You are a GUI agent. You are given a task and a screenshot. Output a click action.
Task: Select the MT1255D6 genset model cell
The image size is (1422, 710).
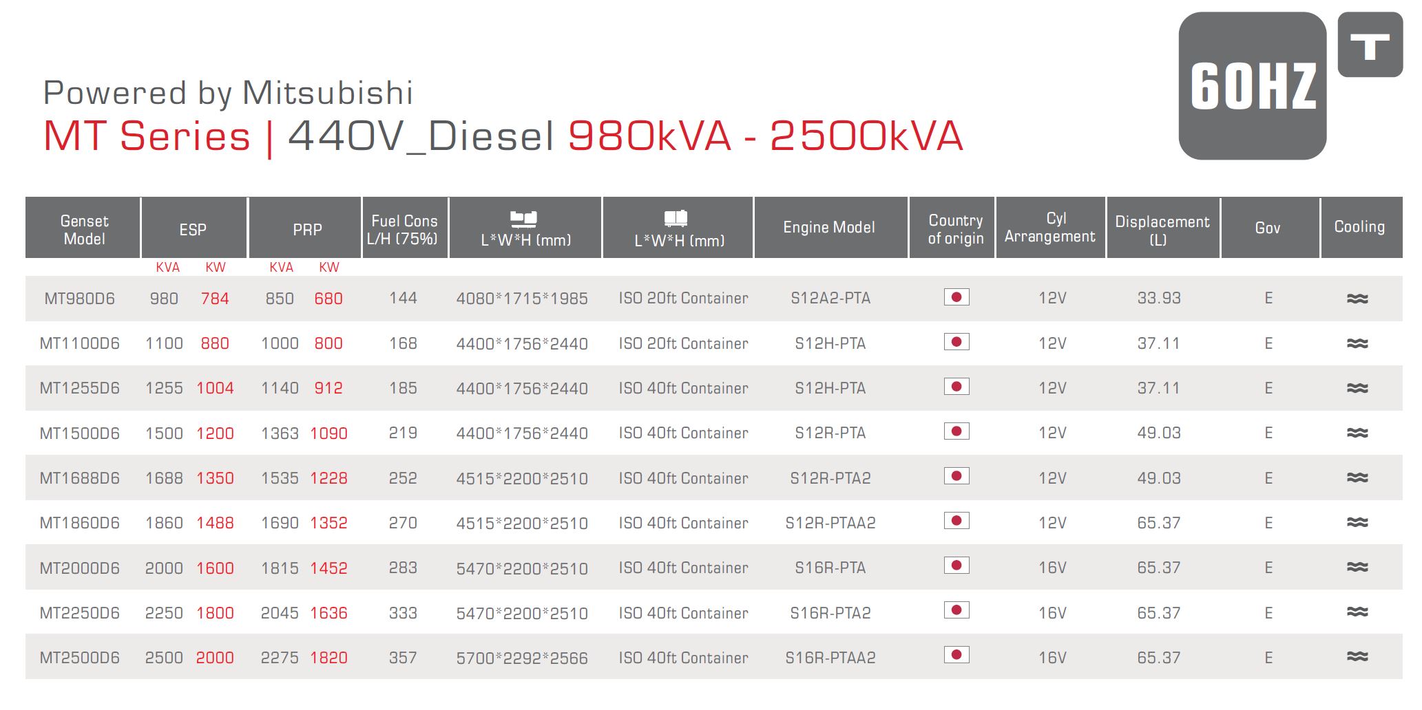click(x=80, y=388)
